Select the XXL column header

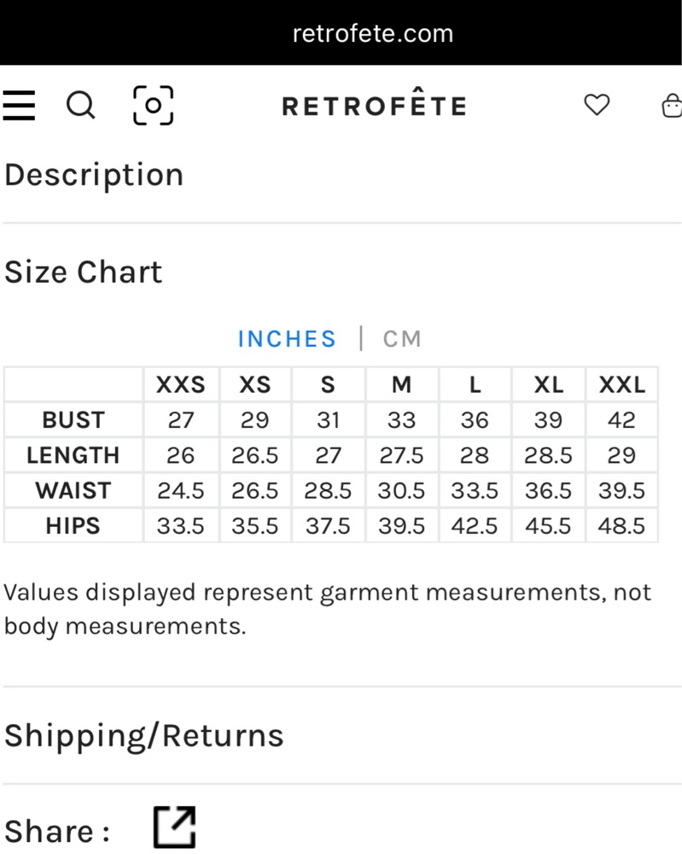(621, 384)
